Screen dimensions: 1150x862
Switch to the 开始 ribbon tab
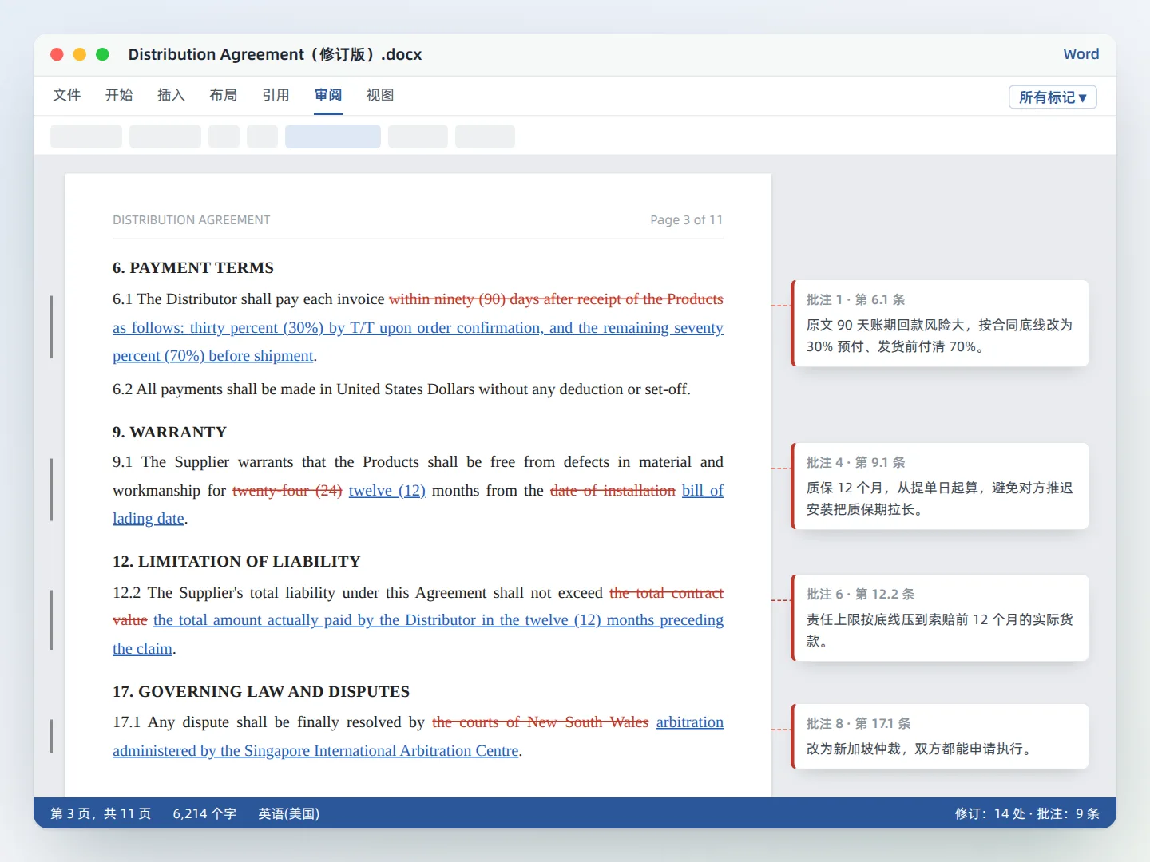119,95
